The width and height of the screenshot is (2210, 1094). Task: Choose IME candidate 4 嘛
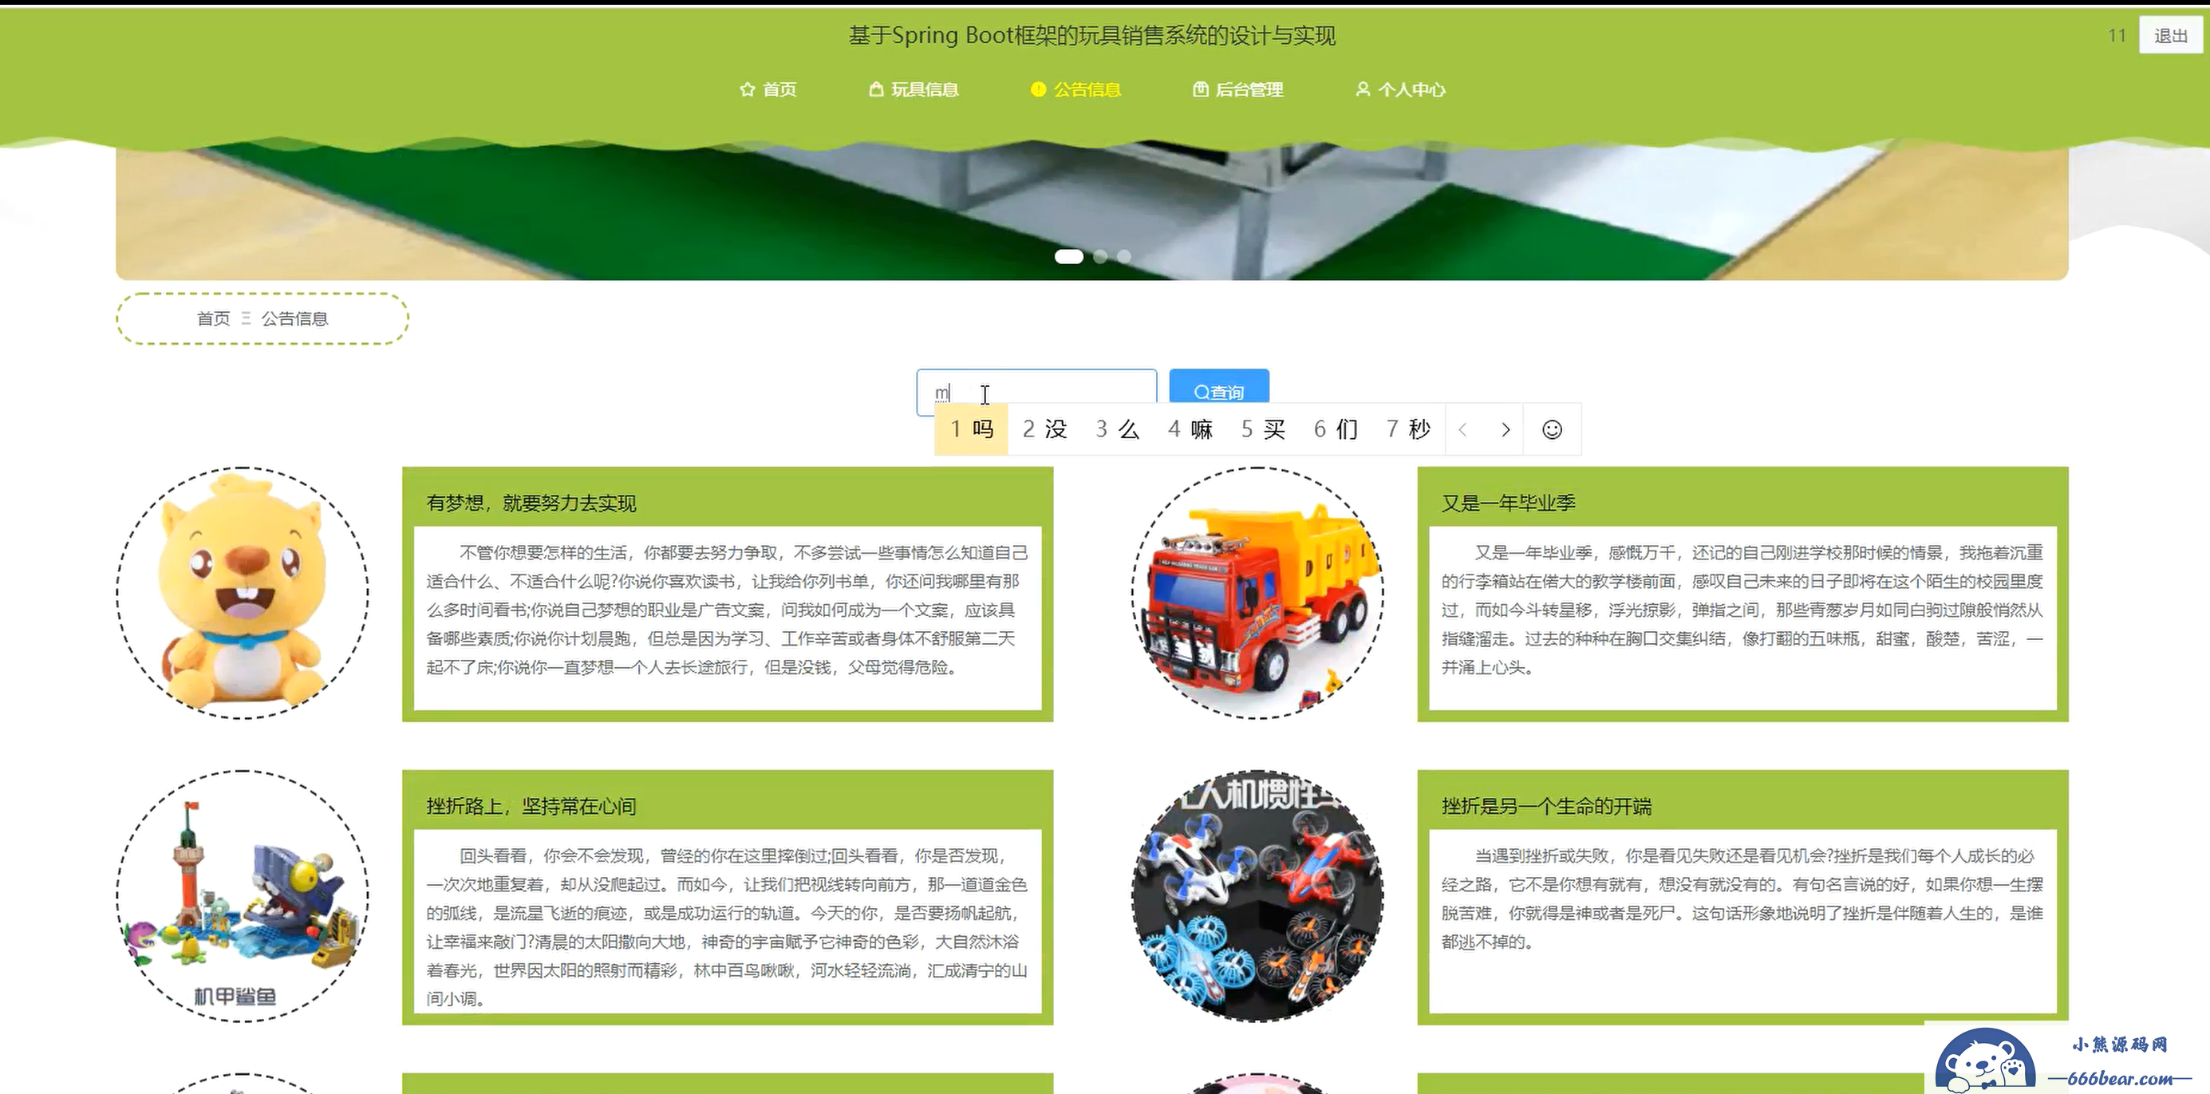click(x=1190, y=429)
